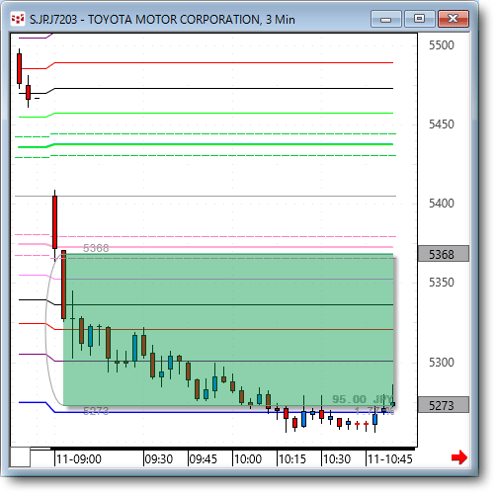Select the 5300 price scale label
Image resolution: width=496 pixels, height=494 pixels.
tap(442, 363)
